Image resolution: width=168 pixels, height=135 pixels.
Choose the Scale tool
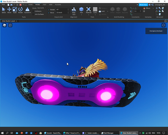(15, 10)
